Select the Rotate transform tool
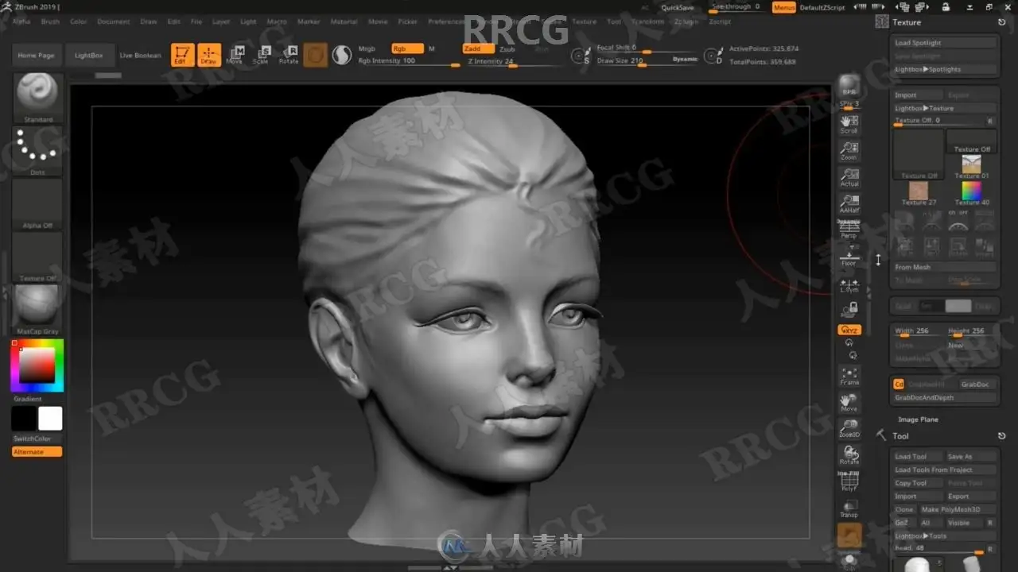 [289, 55]
